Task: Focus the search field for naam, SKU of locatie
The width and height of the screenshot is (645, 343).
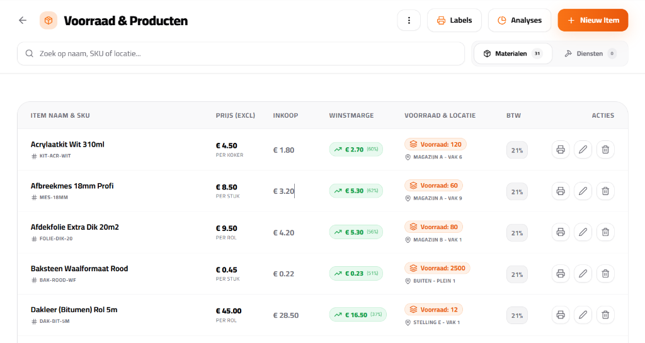Action: click(x=241, y=53)
